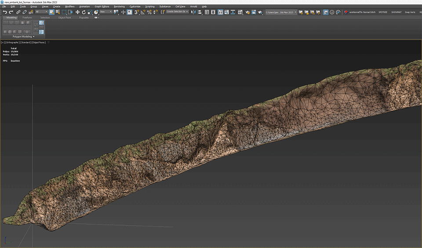Toggle the Percent Snap button
Screen dimensions: 422x248
149,12
